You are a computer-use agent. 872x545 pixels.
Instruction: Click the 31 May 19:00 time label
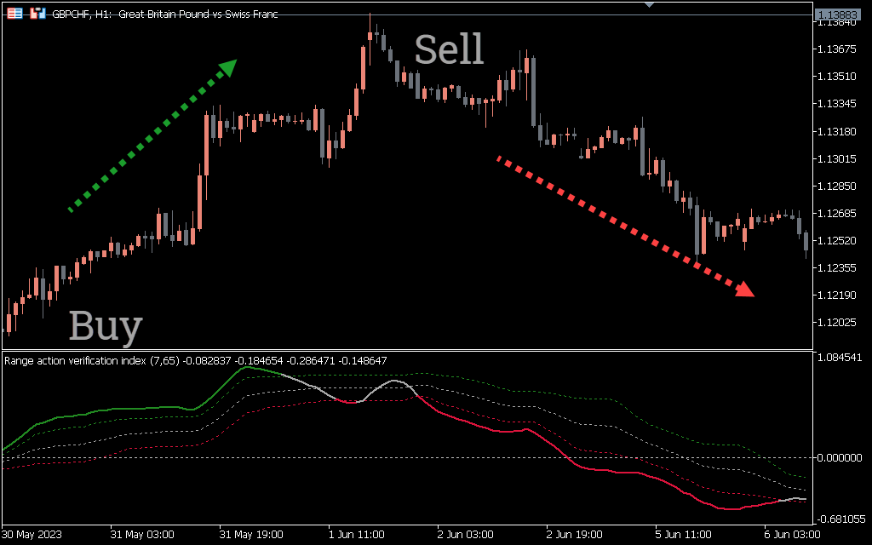(250, 535)
